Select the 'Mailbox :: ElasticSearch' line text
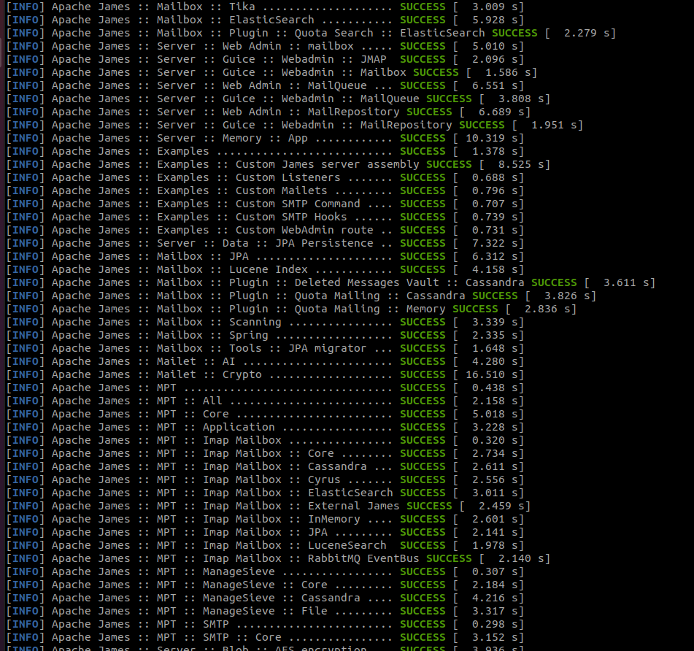Screen dimensions: 694x651 [x=265, y=20]
